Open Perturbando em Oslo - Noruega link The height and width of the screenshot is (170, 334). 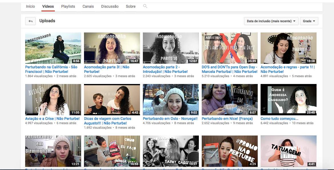tap(170, 119)
